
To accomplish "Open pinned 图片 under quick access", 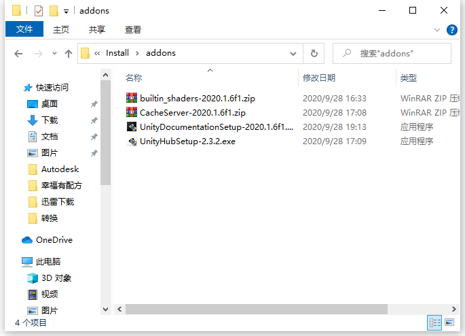I will 50,153.
